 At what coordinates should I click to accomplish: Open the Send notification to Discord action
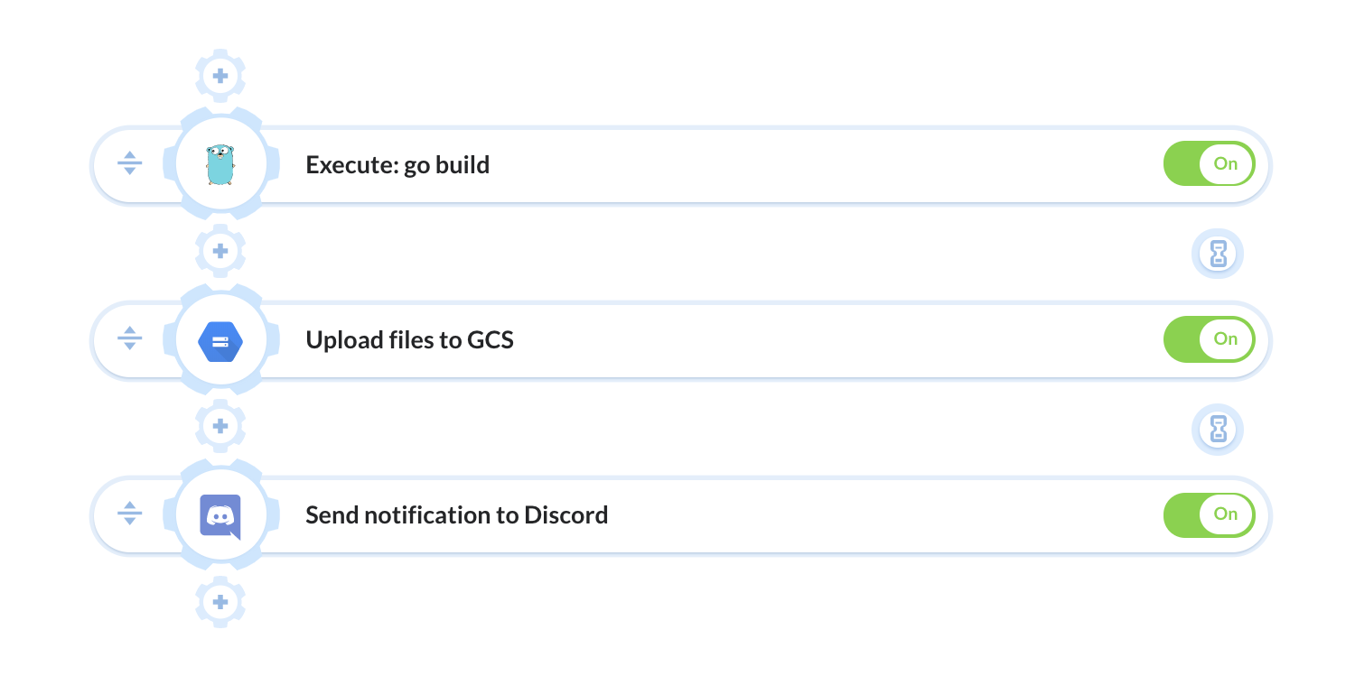(x=456, y=515)
